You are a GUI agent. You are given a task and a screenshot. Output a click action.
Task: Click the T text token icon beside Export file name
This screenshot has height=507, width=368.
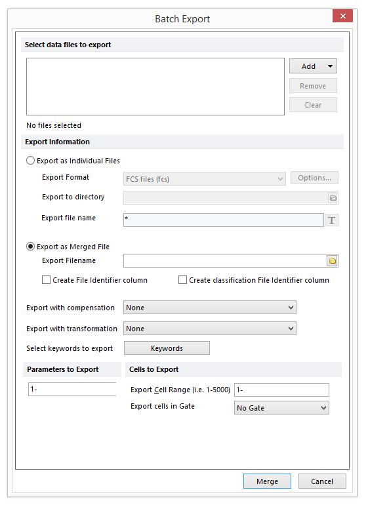pyautogui.click(x=331, y=220)
